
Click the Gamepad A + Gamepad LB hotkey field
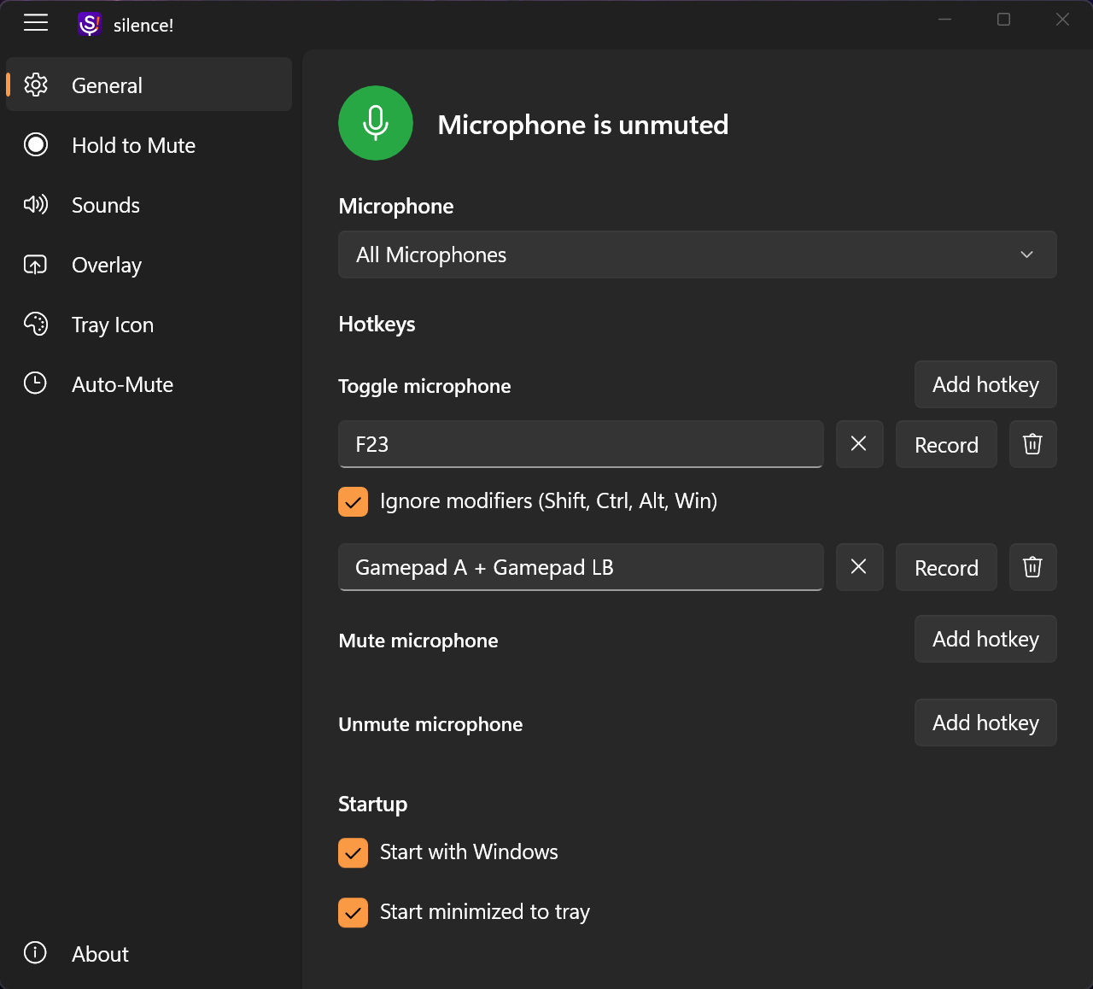pos(581,567)
